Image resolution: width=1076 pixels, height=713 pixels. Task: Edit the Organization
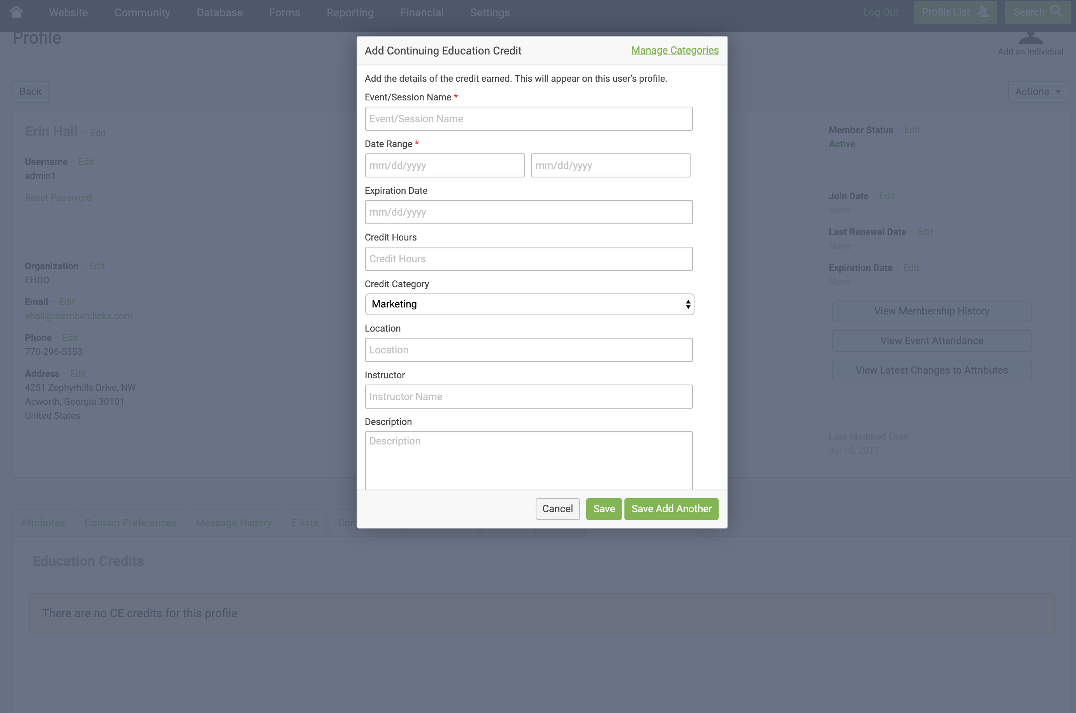[97, 266]
